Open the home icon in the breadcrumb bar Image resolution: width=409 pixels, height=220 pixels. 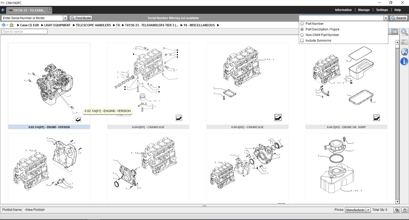pyautogui.click(x=12, y=25)
